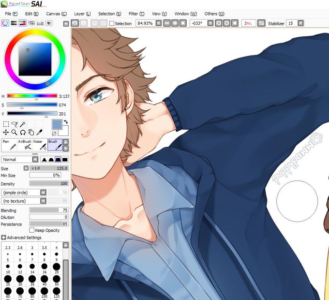The height and width of the screenshot is (300, 329).
Task: Select the Water tool
Action: pos(40,145)
